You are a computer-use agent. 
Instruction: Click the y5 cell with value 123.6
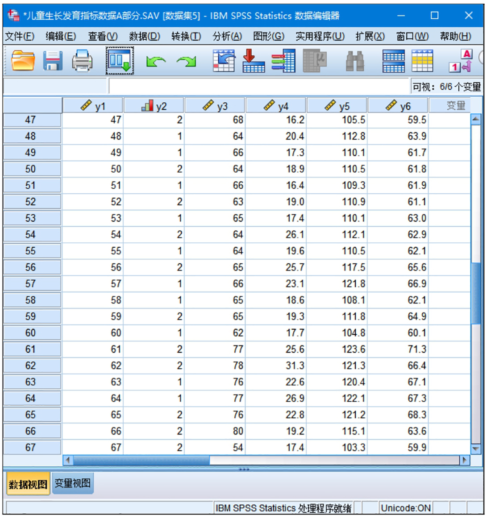[x=353, y=349]
